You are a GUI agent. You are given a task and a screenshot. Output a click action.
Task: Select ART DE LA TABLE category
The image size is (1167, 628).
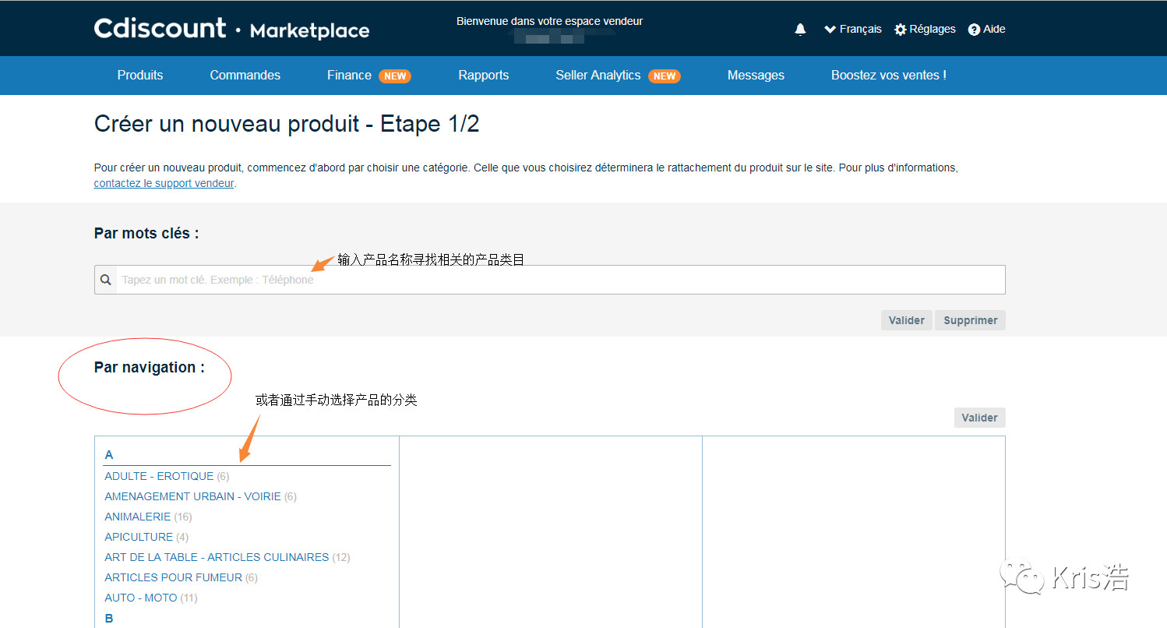coord(217,557)
